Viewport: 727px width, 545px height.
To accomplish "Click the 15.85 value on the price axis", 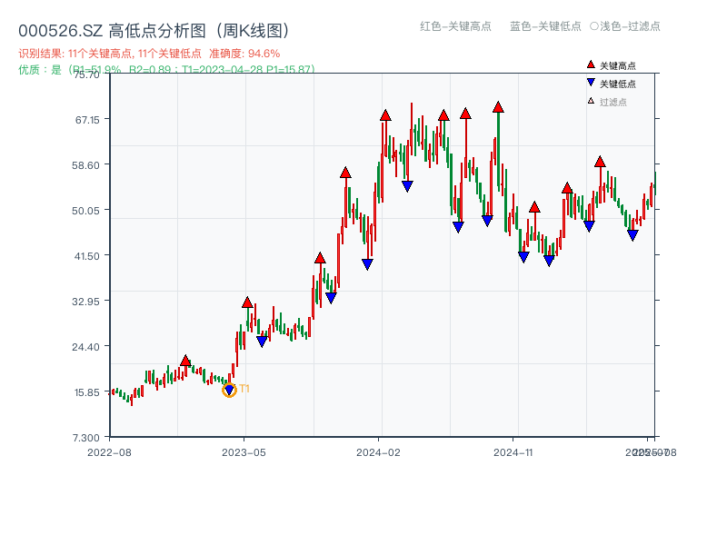I will pos(87,392).
